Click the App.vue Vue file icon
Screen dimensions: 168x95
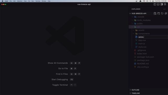136,40
